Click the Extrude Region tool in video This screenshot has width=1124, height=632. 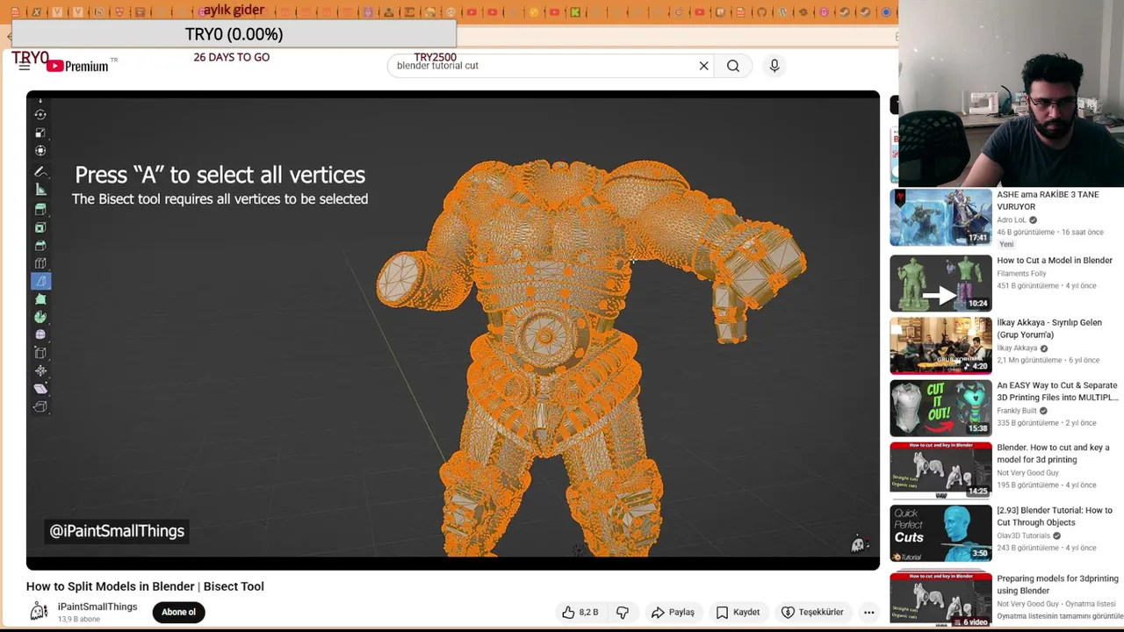[40, 209]
